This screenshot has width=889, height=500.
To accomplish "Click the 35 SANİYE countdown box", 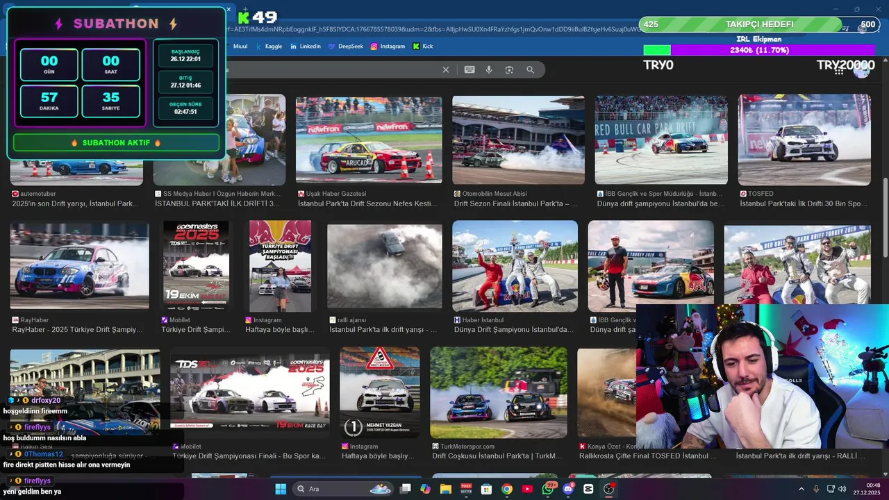I will pos(111,101).
